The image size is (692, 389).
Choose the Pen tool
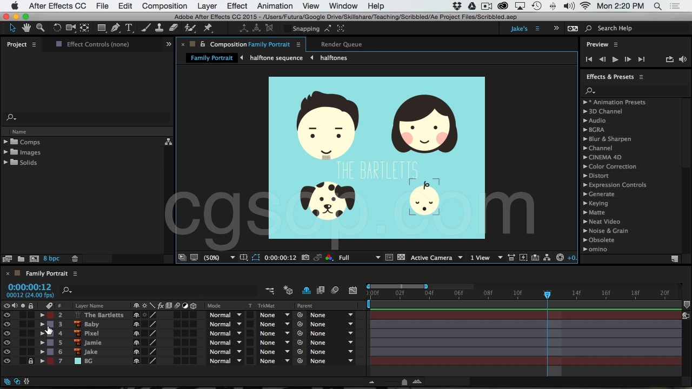click(x=115, y=28)
